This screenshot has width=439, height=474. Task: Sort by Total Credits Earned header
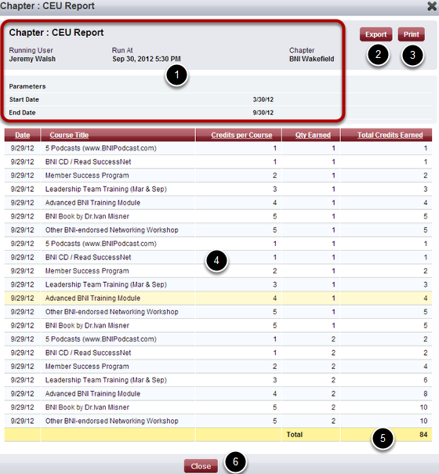click(x=390, y=135)
